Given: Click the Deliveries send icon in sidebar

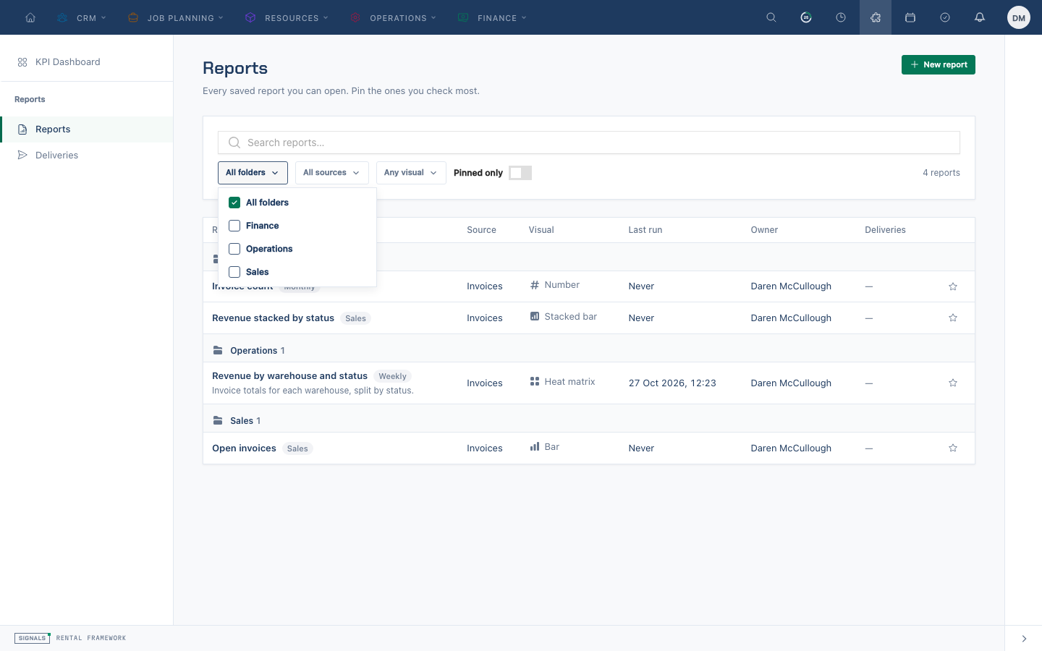Looking at the screenshot, I should tap(22, 155).
